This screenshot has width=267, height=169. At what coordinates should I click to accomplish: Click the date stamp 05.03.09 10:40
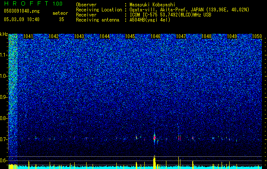click(x=22, y=19)
